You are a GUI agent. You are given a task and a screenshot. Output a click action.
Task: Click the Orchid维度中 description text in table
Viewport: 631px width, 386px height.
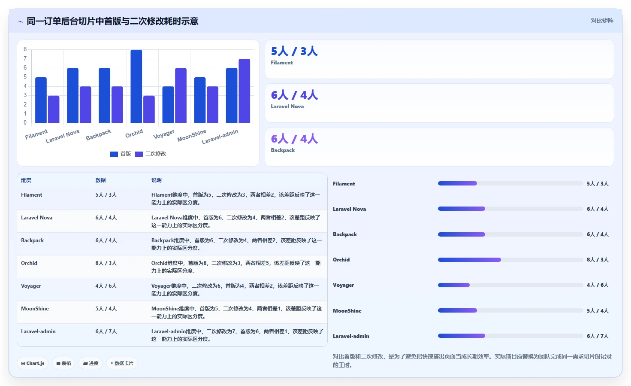coord(236,267)
